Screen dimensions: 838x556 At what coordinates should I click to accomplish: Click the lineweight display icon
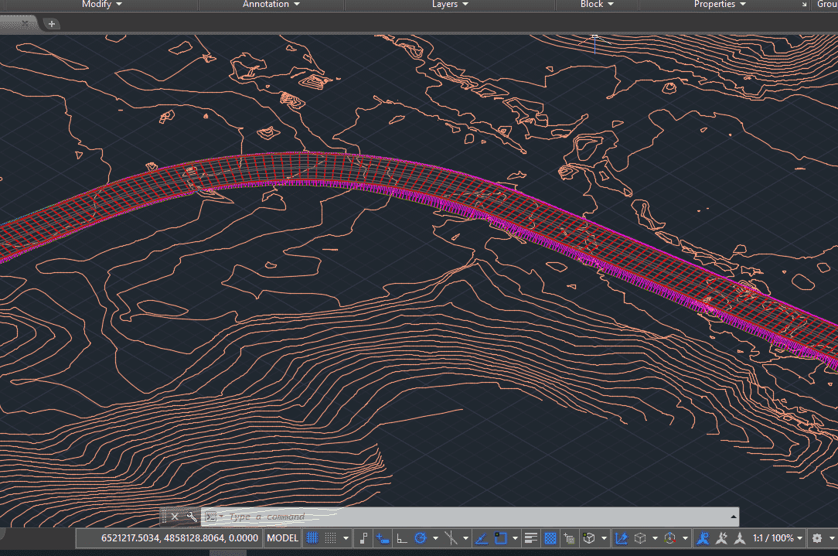pyautogui.click(x=531, y=537)
